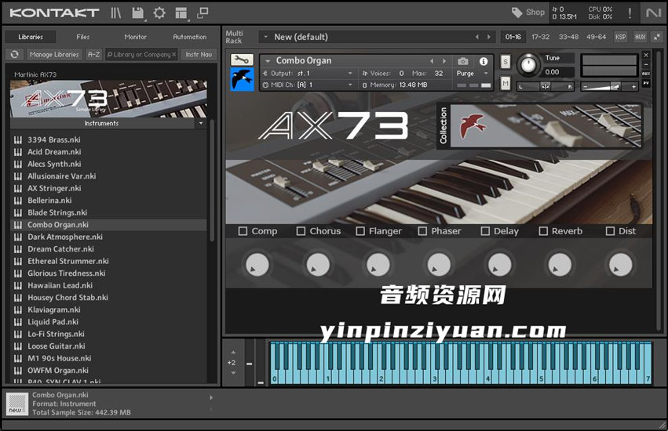This screenshot has width=668, height=431.
Task: Open the library browser icon in top toolbar
Action: (x=117, y=13)
